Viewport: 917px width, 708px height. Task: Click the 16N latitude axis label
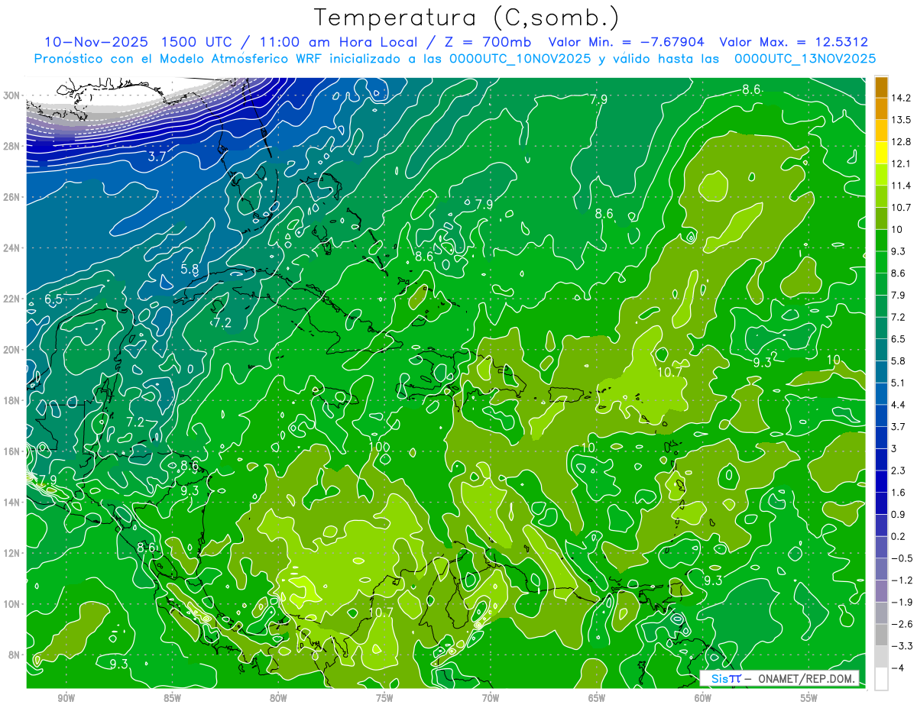click(11, 451)
